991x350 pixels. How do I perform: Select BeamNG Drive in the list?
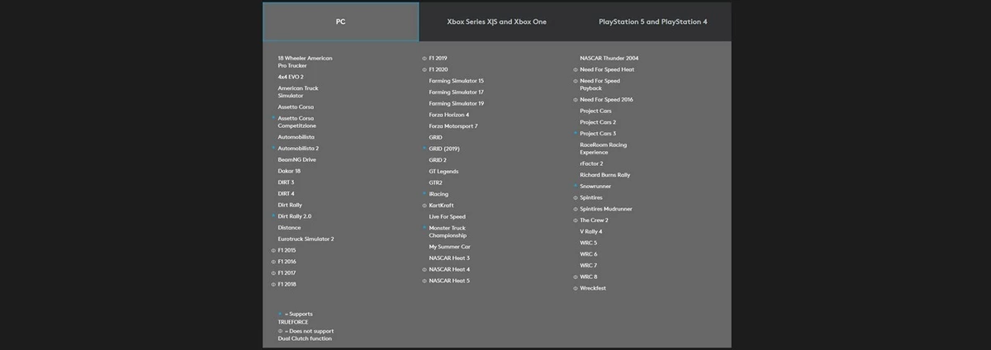[296, 159]
